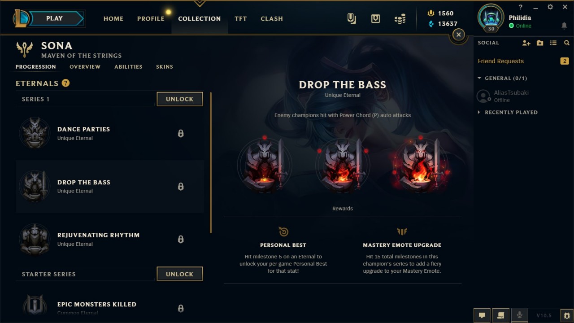Unlock the Series 1 Eternals
The height and width of the screenshot is (323, 574).
pyautogui.click(x=180, y=99)
